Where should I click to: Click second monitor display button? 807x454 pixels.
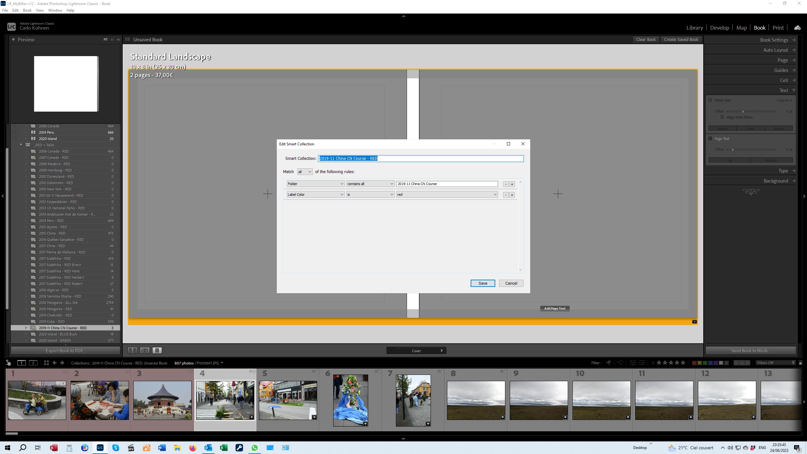pos(33,363)
